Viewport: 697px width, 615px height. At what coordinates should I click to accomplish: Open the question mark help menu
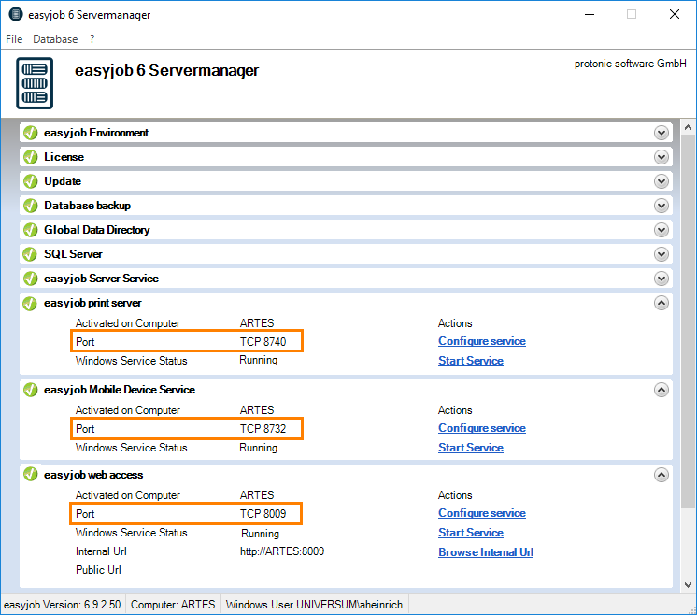[92, 39]
